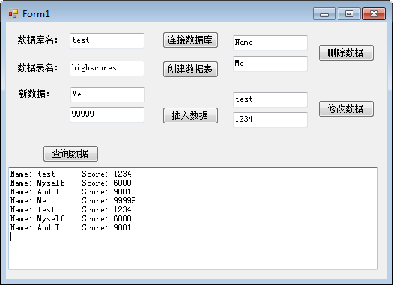Focus the field containing 99999

click(107, 114)
